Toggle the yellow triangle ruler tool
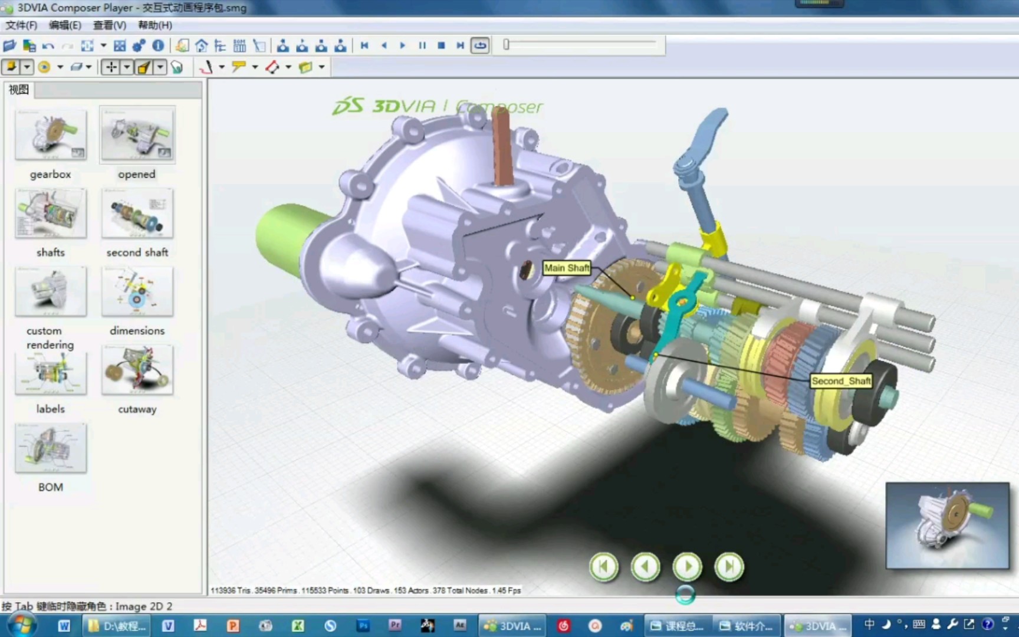The width and height of the screenshot is (1019, 637). point(144,67)
